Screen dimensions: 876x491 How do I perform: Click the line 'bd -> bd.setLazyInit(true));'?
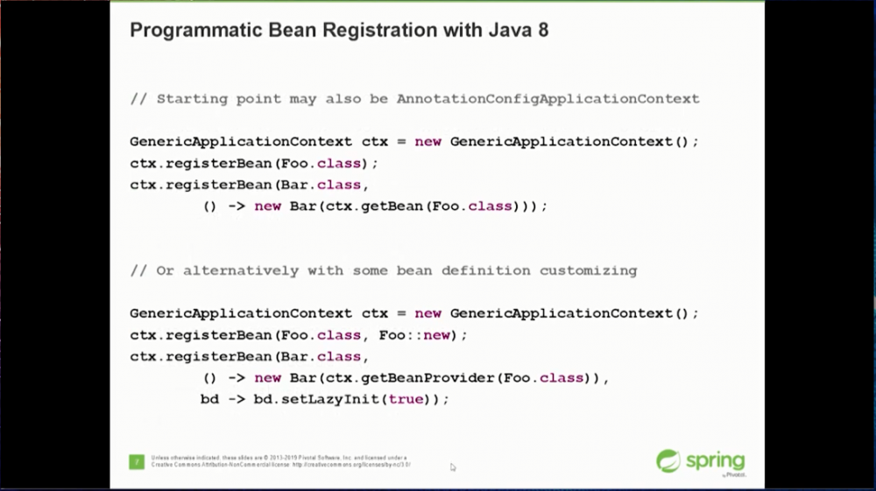click(325, 399)
